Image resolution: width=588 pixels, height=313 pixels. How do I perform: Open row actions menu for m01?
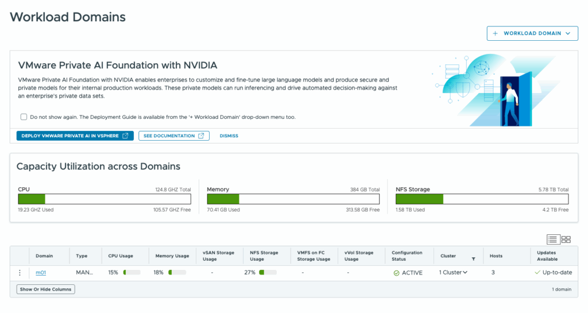click(20, 273)
